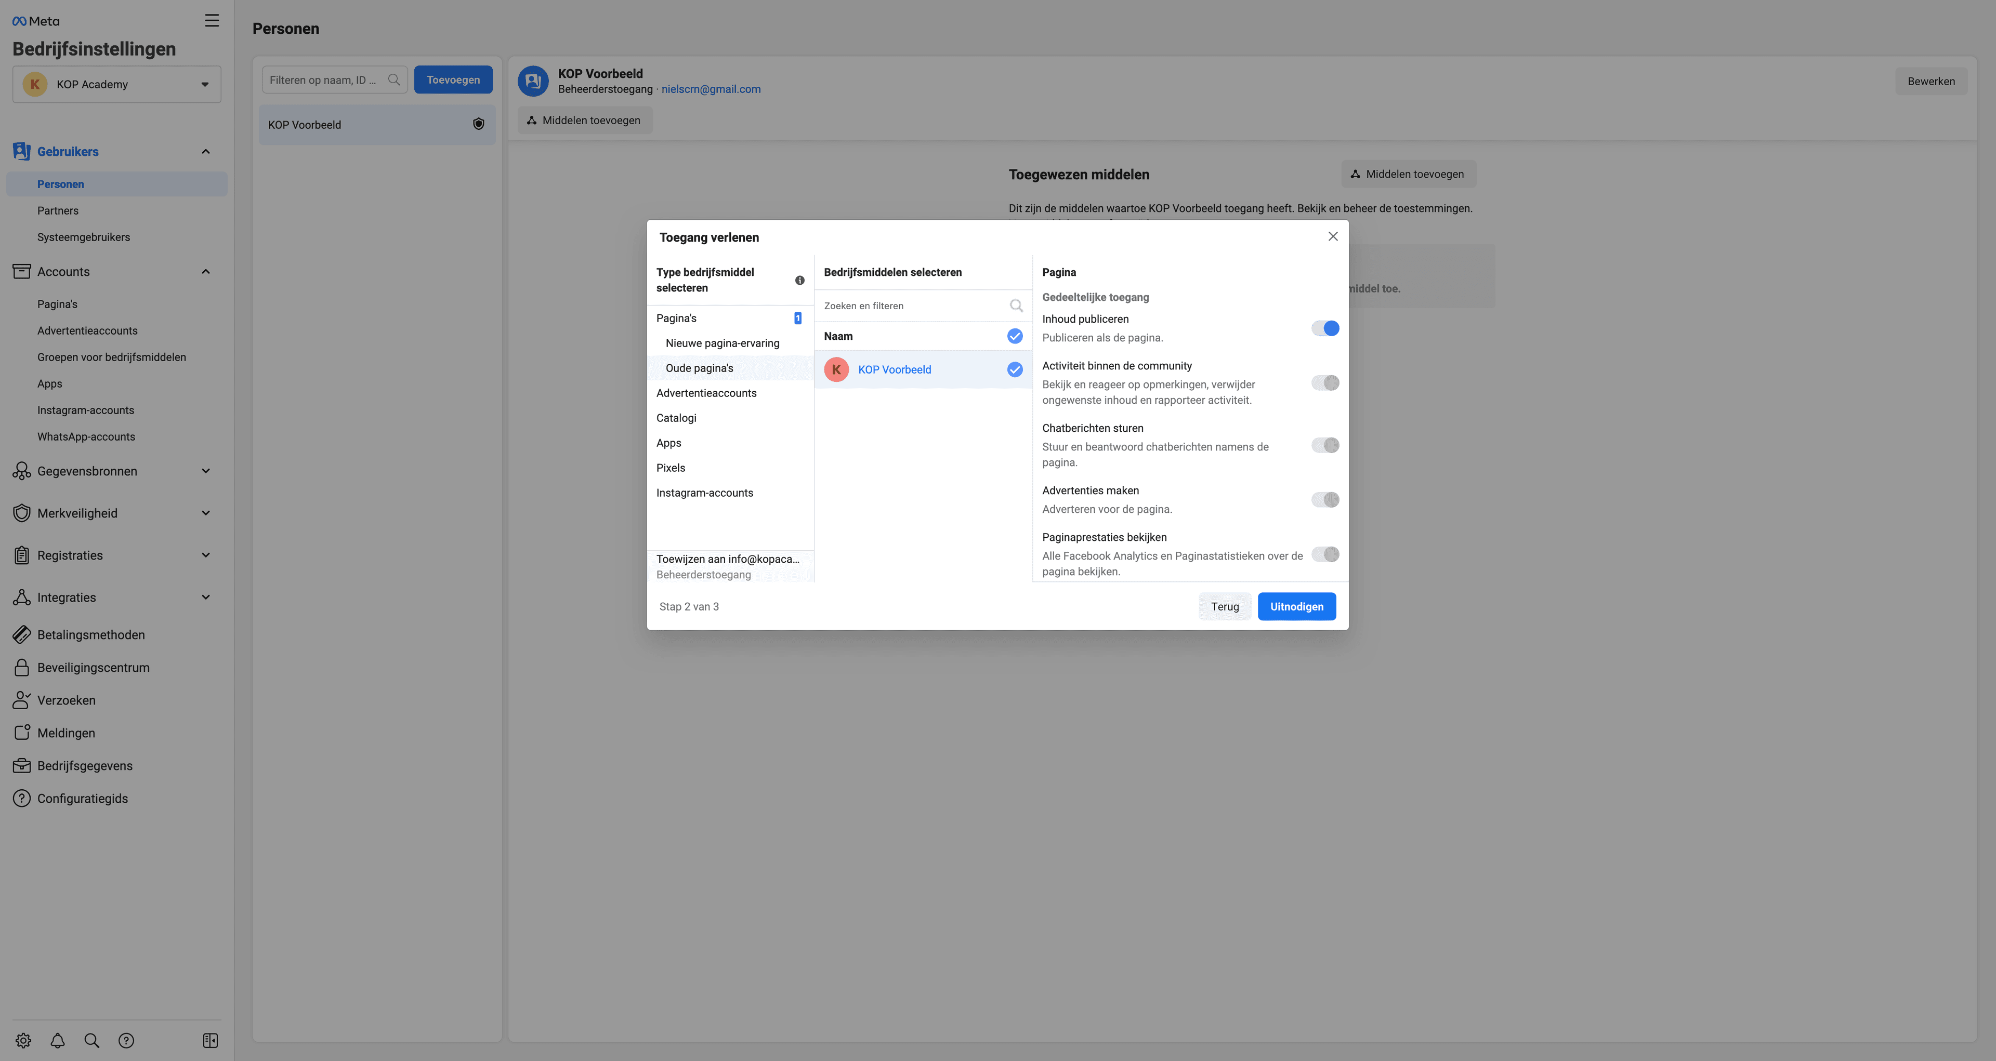Image resolution: width=1996 pixels, height=1061 pixels.
Task: Select Instagram-accounts asset type in dialog
Action: 730,493
